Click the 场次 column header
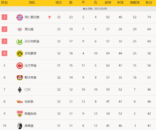This screenshot has height=130, width=156. 59,2
